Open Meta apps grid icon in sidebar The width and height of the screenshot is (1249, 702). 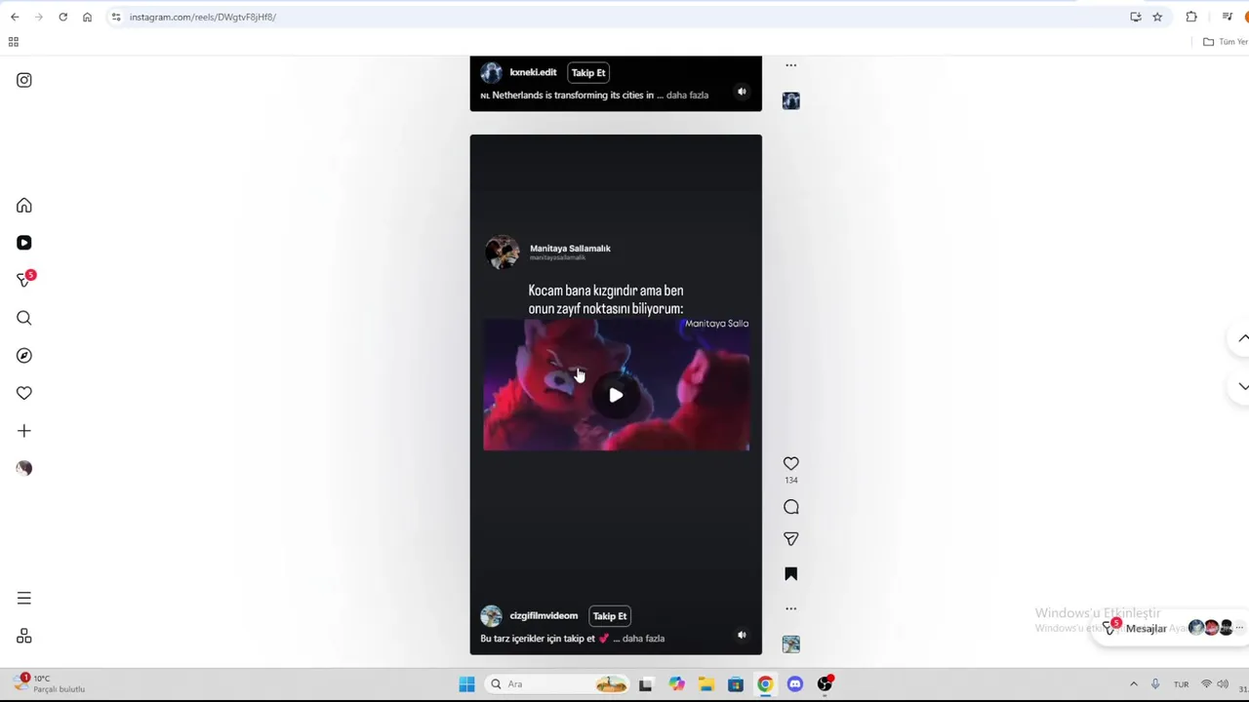point(24,636)
